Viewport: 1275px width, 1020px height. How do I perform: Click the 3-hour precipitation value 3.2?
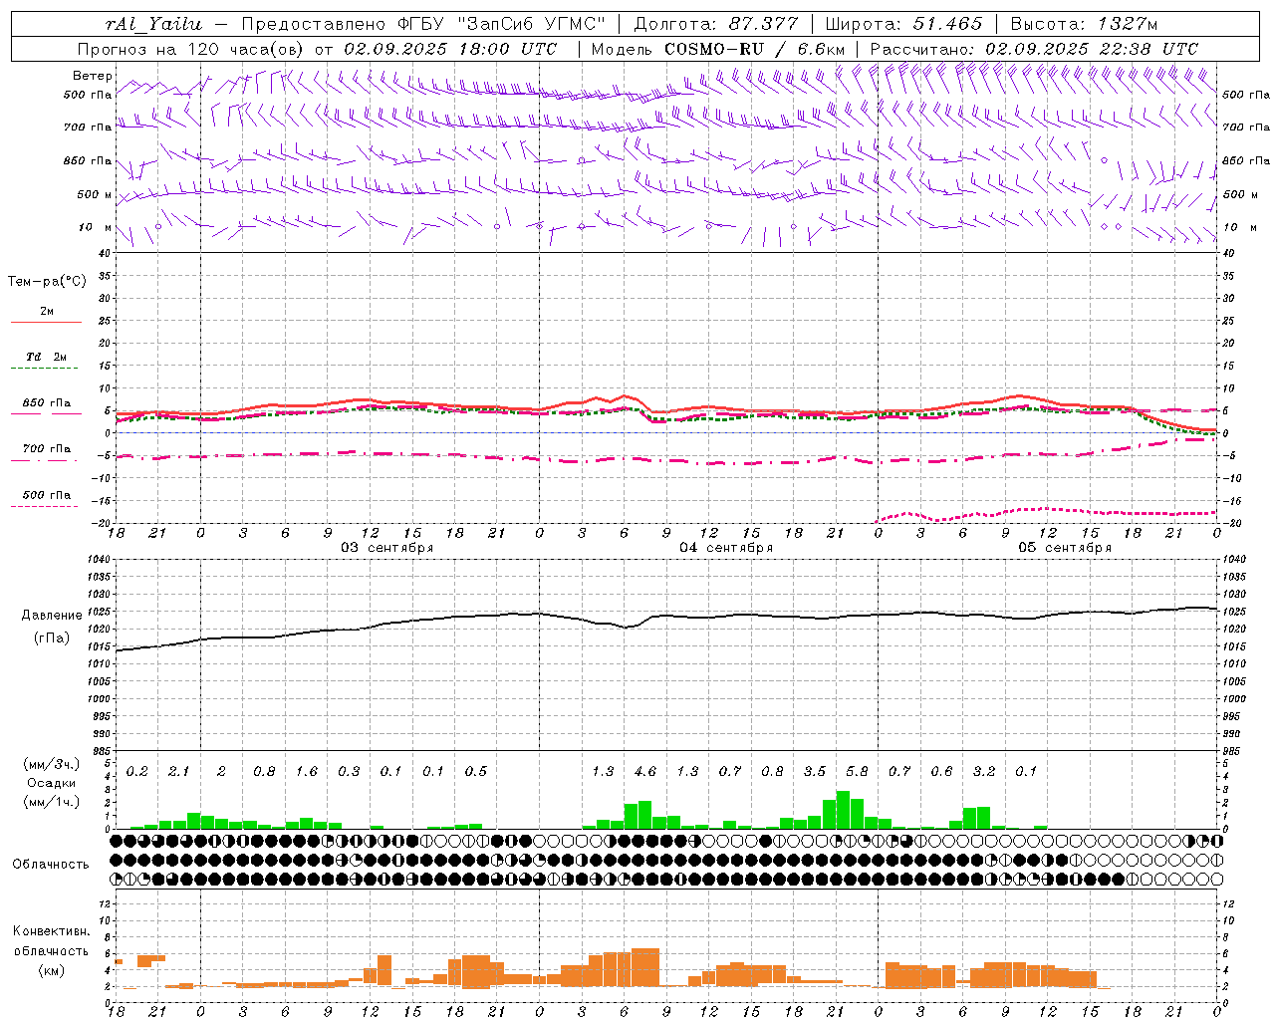[x=984, y=772]
